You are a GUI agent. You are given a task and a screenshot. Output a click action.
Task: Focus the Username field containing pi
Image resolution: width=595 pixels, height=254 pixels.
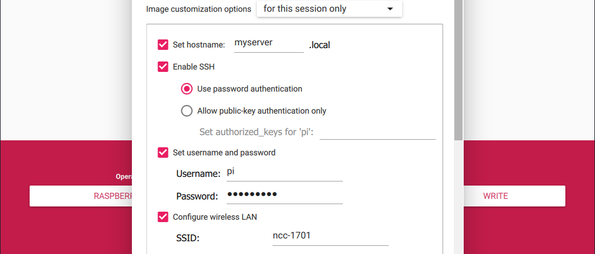click(285, 173)
